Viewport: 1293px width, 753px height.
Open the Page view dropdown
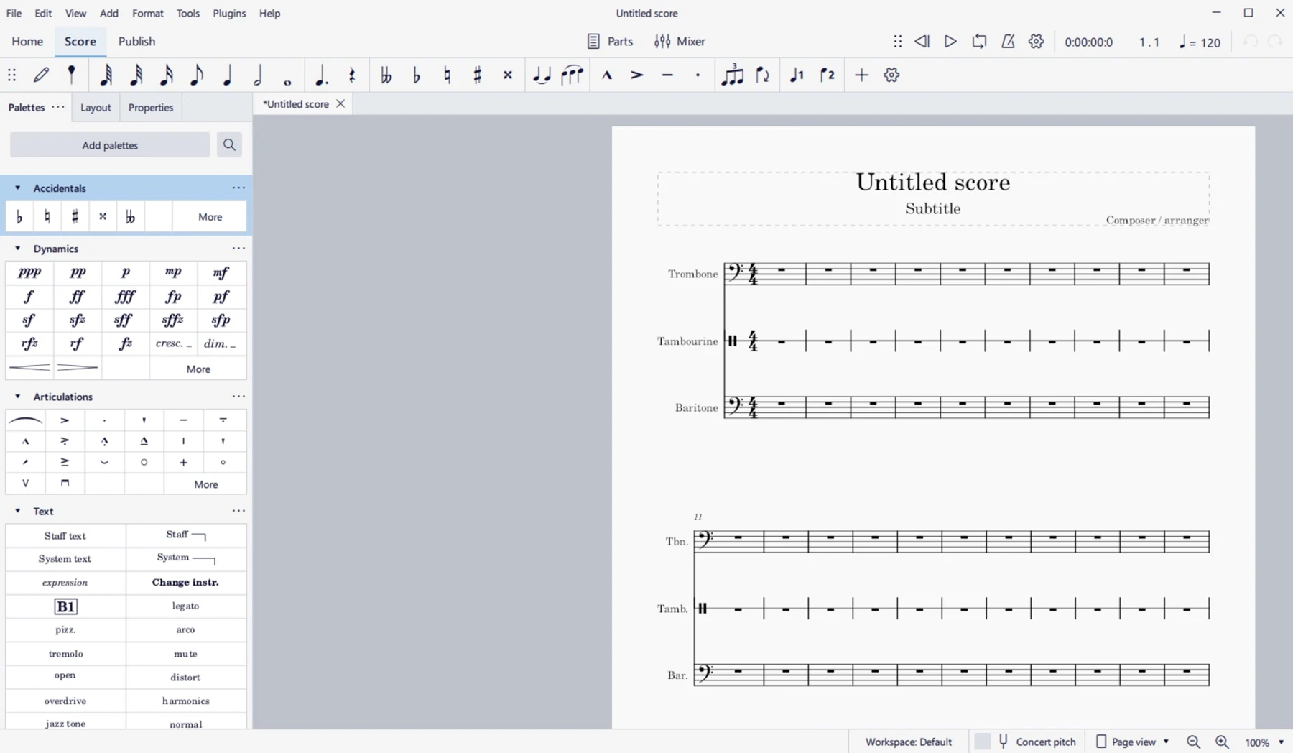[x=1133, y=742]
